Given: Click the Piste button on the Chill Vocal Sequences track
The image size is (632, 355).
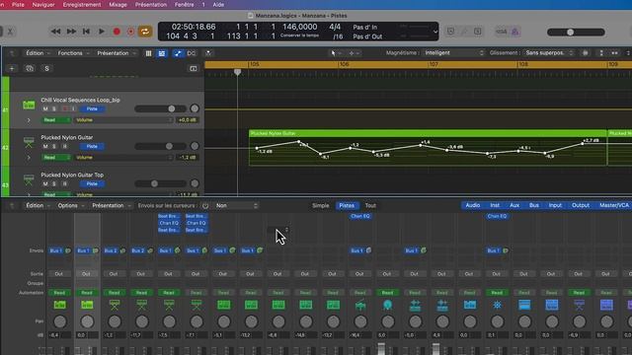Looking at the screenshot, I should (92, 109).
